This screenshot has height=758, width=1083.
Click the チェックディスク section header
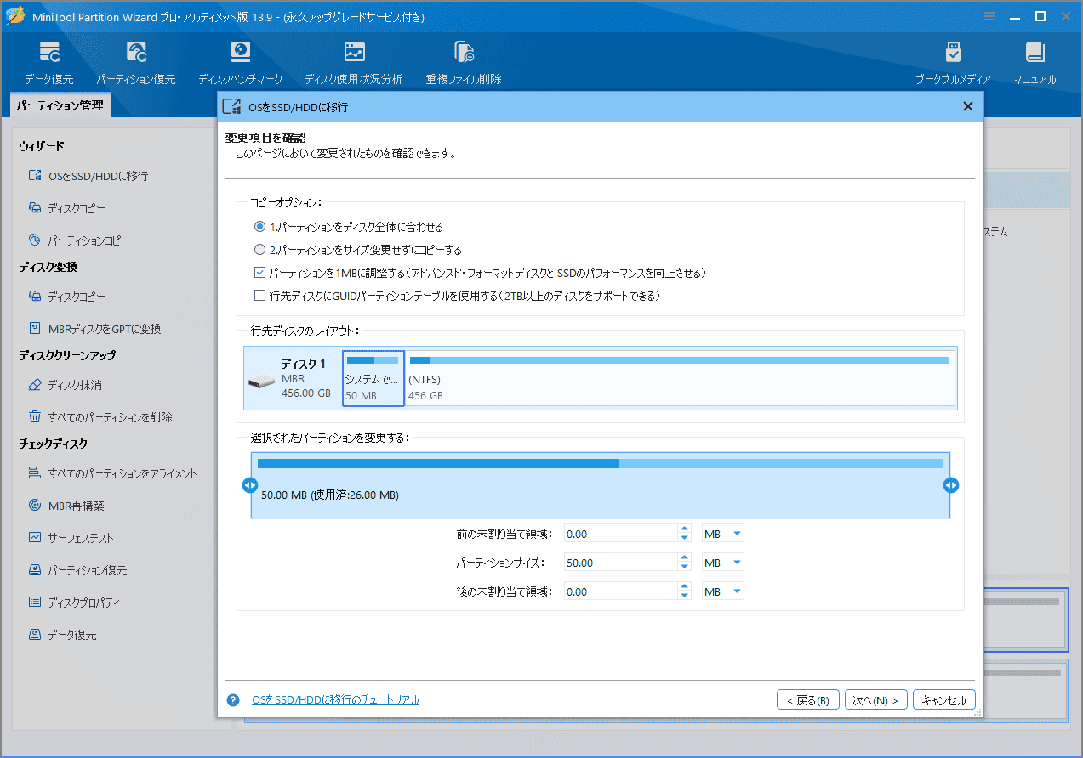click(x=54, y=444)
